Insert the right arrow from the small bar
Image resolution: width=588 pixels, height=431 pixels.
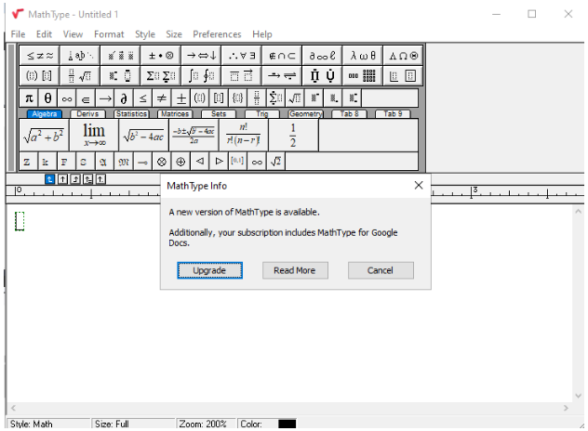tap(104, 98)
